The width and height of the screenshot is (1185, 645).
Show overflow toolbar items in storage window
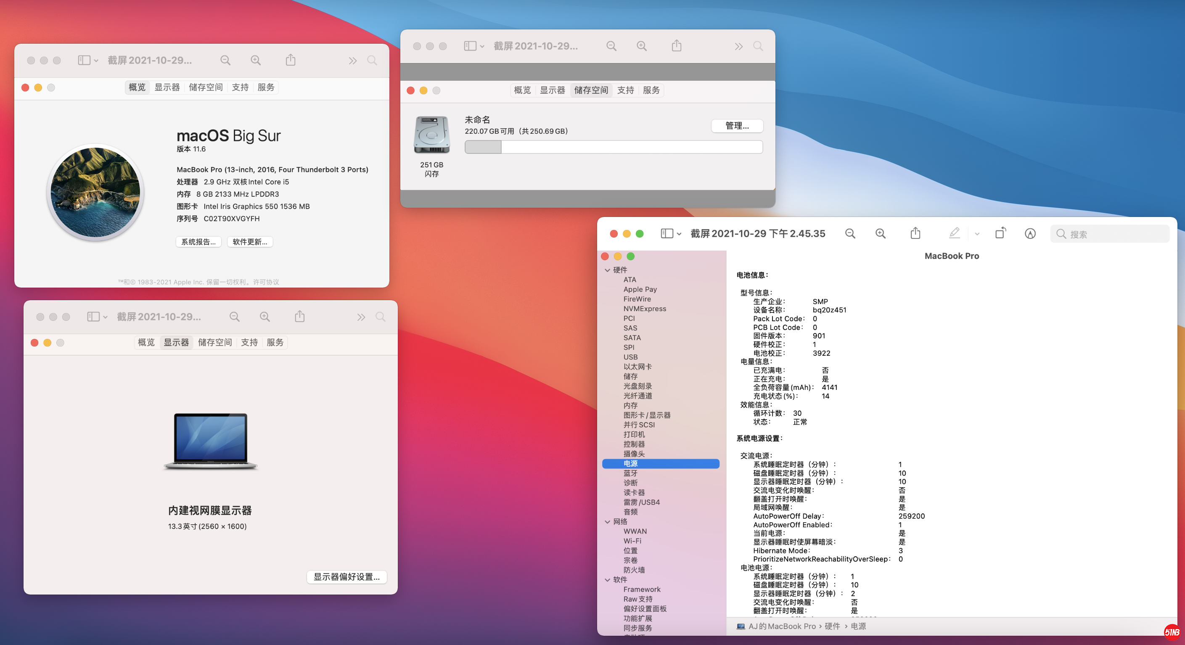[x=739, y=47]
